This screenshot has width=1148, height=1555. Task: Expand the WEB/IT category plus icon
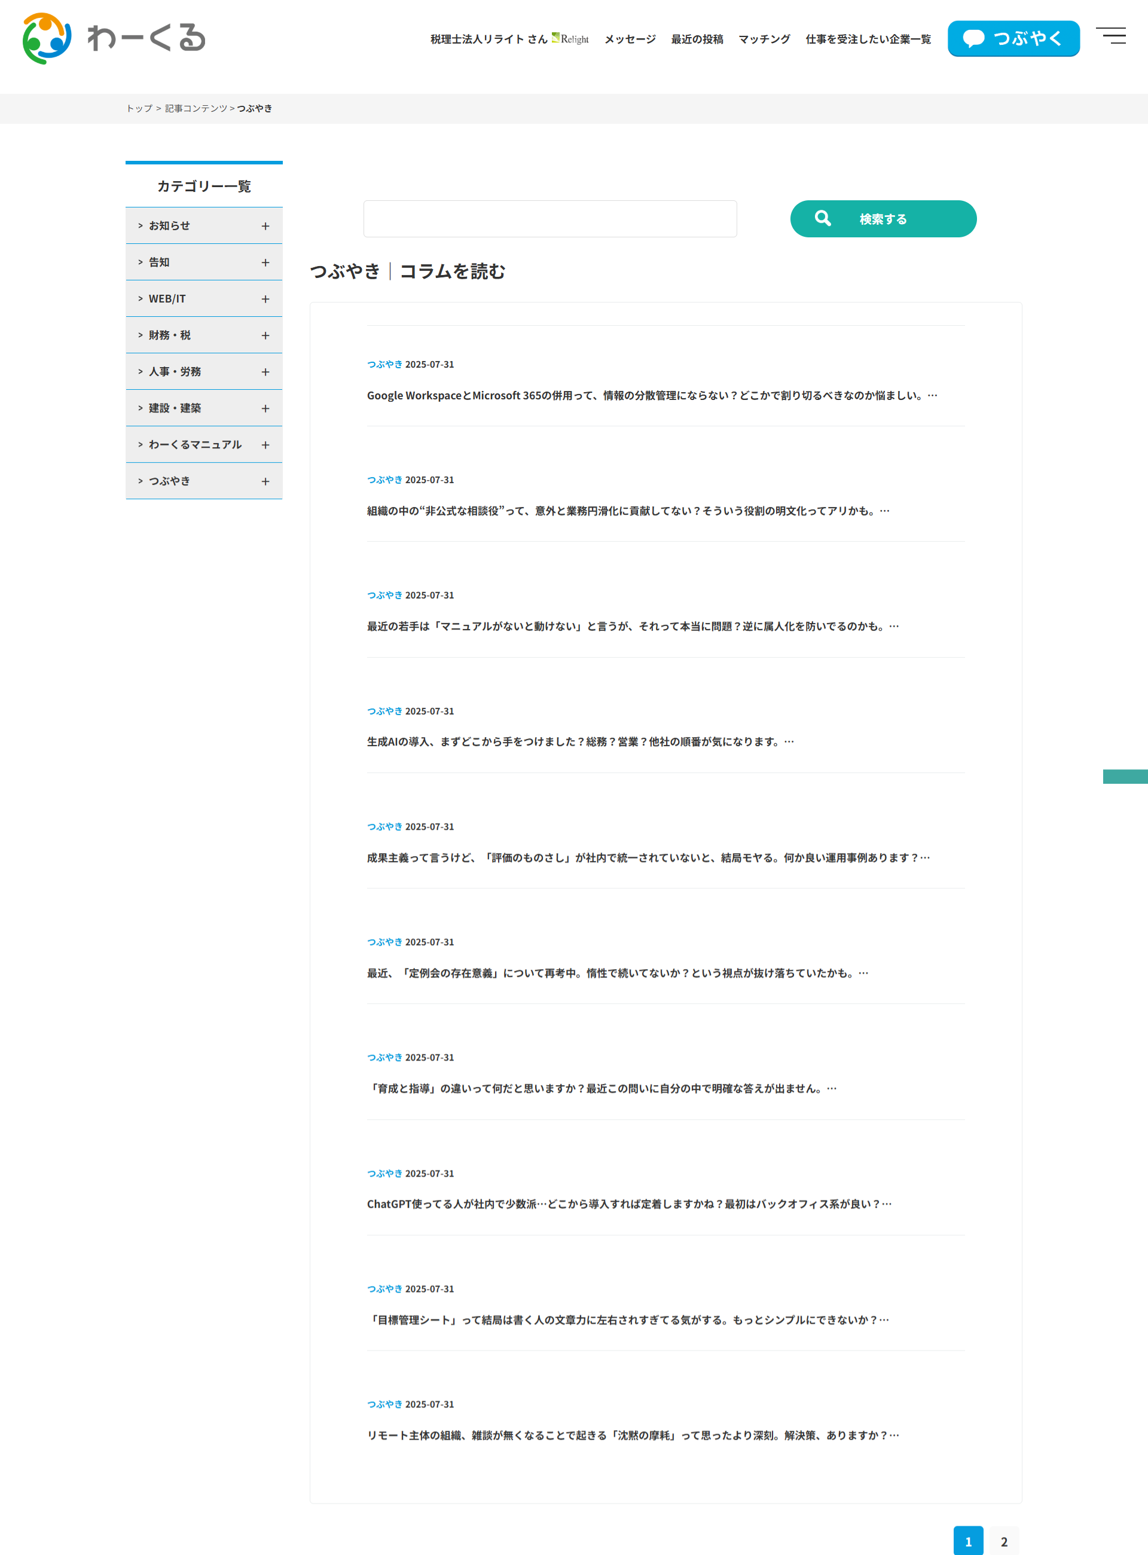point(265,299)
